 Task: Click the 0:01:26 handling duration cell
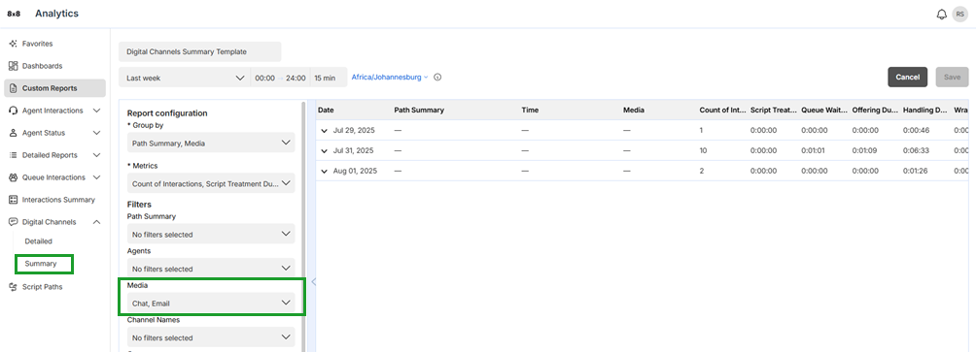pos(916,171)
